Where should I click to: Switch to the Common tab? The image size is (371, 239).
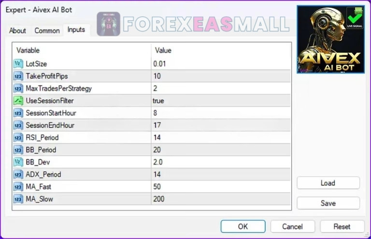(x=47, y=30)
